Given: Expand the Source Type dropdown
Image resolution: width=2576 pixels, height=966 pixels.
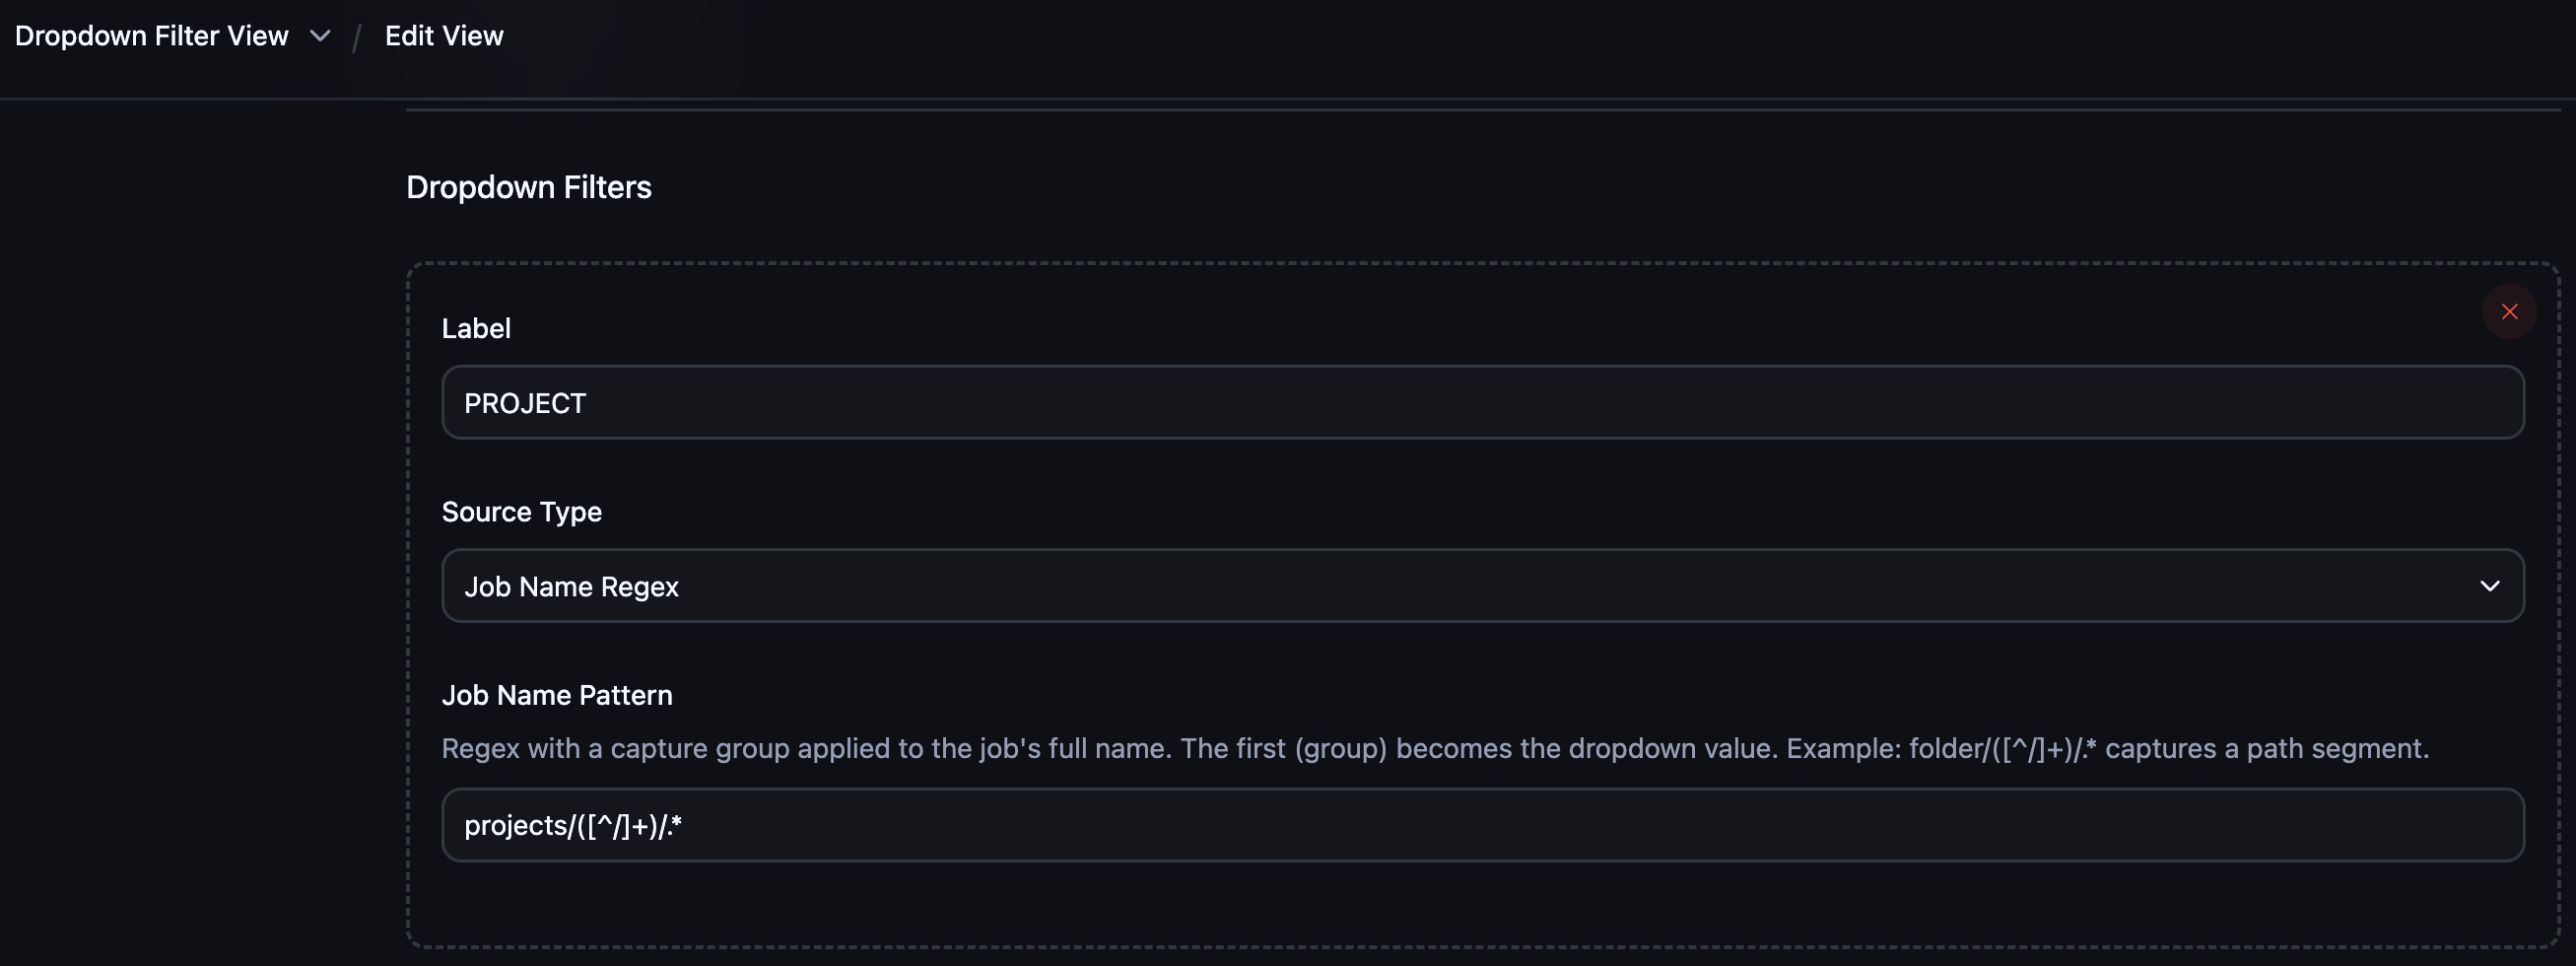Looking at the screenshot, I should [1480, 586].
